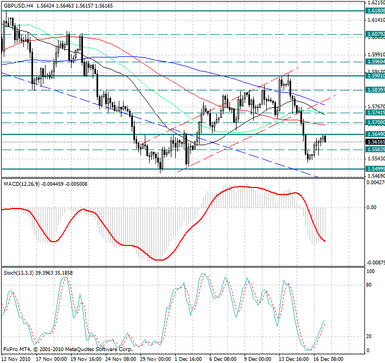The height and width of the screenshot is (363, 385).
Task: Select the 1.5960 price level tag
Action: [375, 62]
